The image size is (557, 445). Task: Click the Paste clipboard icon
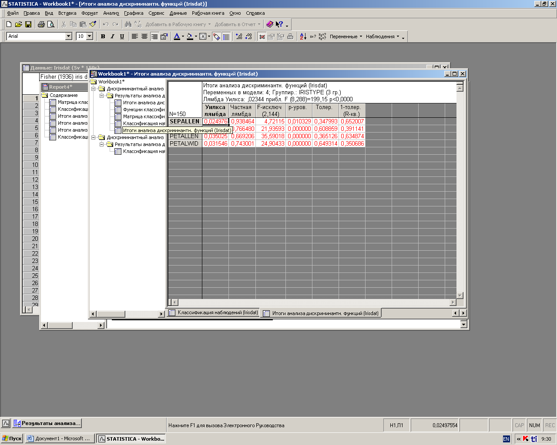click(x=83, y=24)
